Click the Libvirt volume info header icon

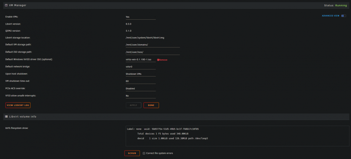pos(6,117)
